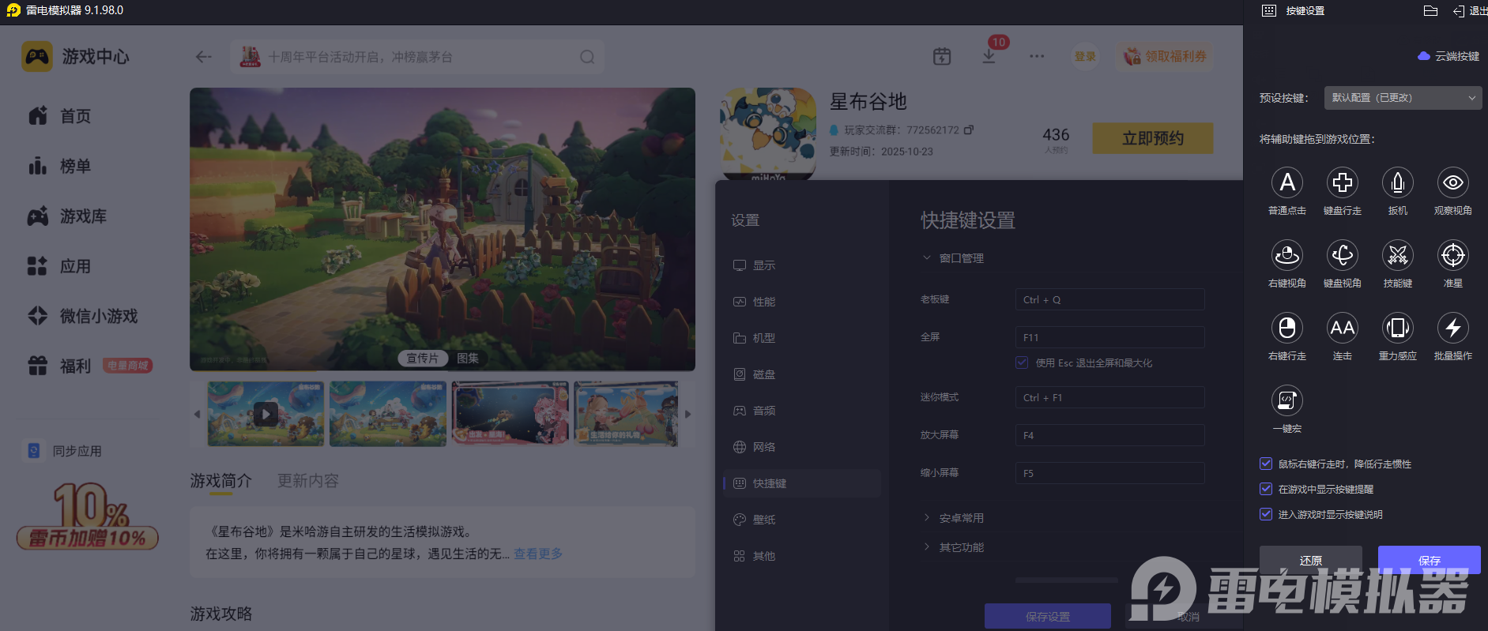This screenshot has width=1488, height=631.
Task: Copy the player group number 772562172
Action: pyautogui.click(x=969, y=130)
